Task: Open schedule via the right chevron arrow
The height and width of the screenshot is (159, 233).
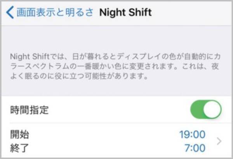Action: (x=219, y=142)
